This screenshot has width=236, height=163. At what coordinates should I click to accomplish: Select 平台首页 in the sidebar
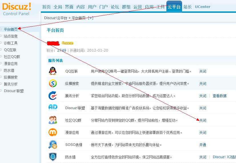(11, 29)
